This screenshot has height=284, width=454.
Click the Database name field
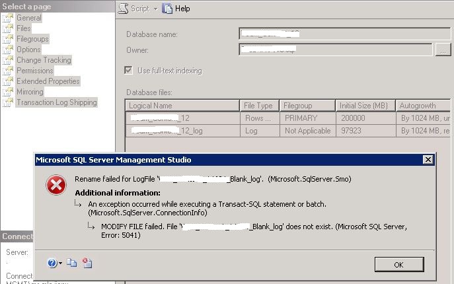point(344,34)
